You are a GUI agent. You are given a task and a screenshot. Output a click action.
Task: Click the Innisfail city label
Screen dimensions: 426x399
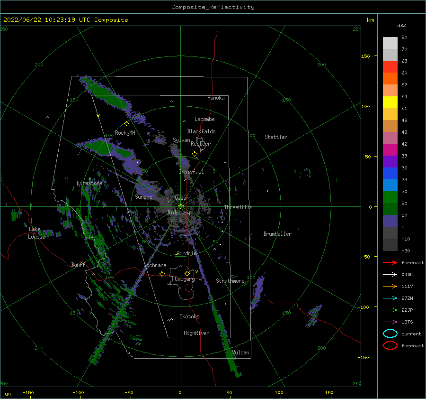[x=191, y=172]
